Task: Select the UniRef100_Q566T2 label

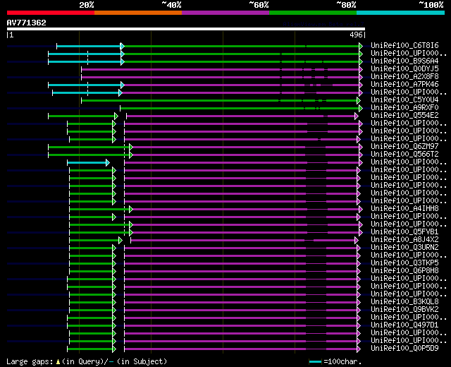Action: pos(404,154)
